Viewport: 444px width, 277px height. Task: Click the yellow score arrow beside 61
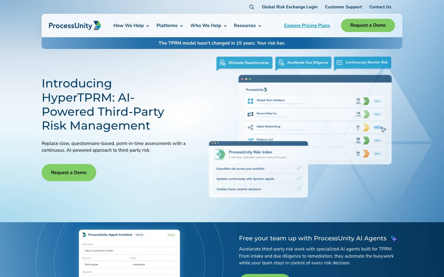coord(366,127)
